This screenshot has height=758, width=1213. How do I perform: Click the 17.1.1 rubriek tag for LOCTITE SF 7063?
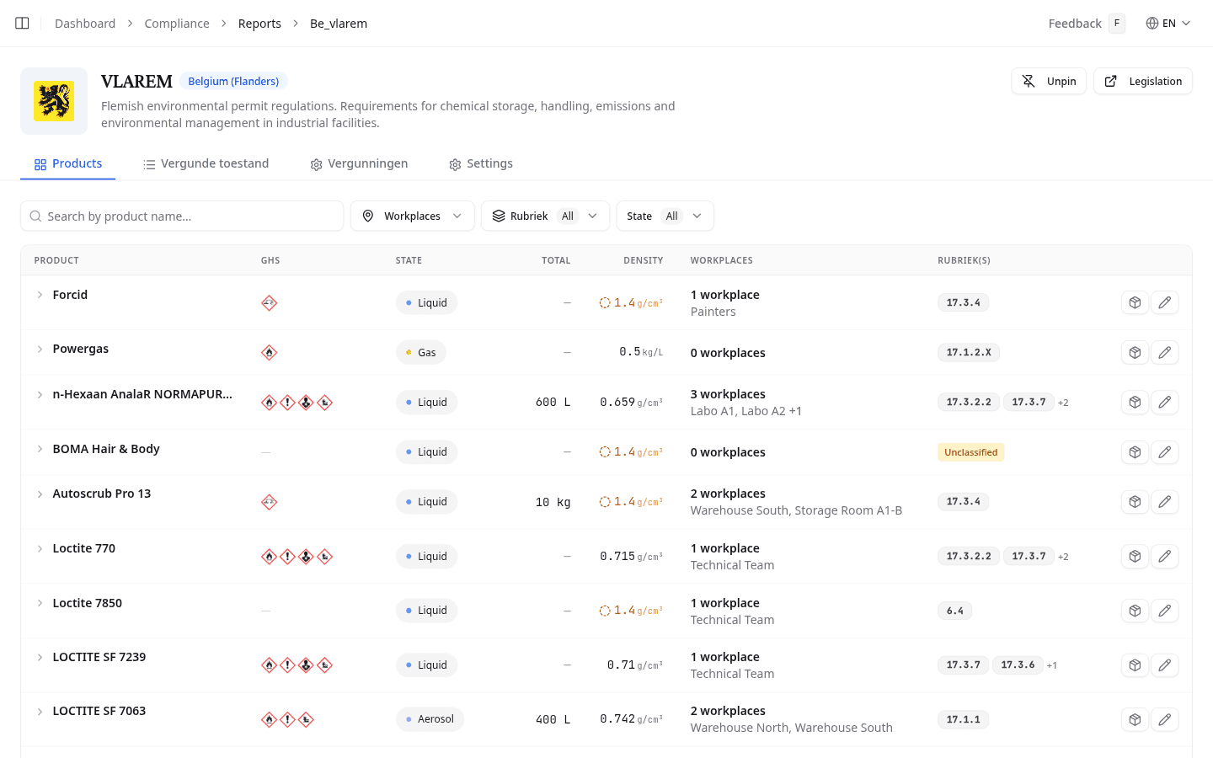pos(963,719)
